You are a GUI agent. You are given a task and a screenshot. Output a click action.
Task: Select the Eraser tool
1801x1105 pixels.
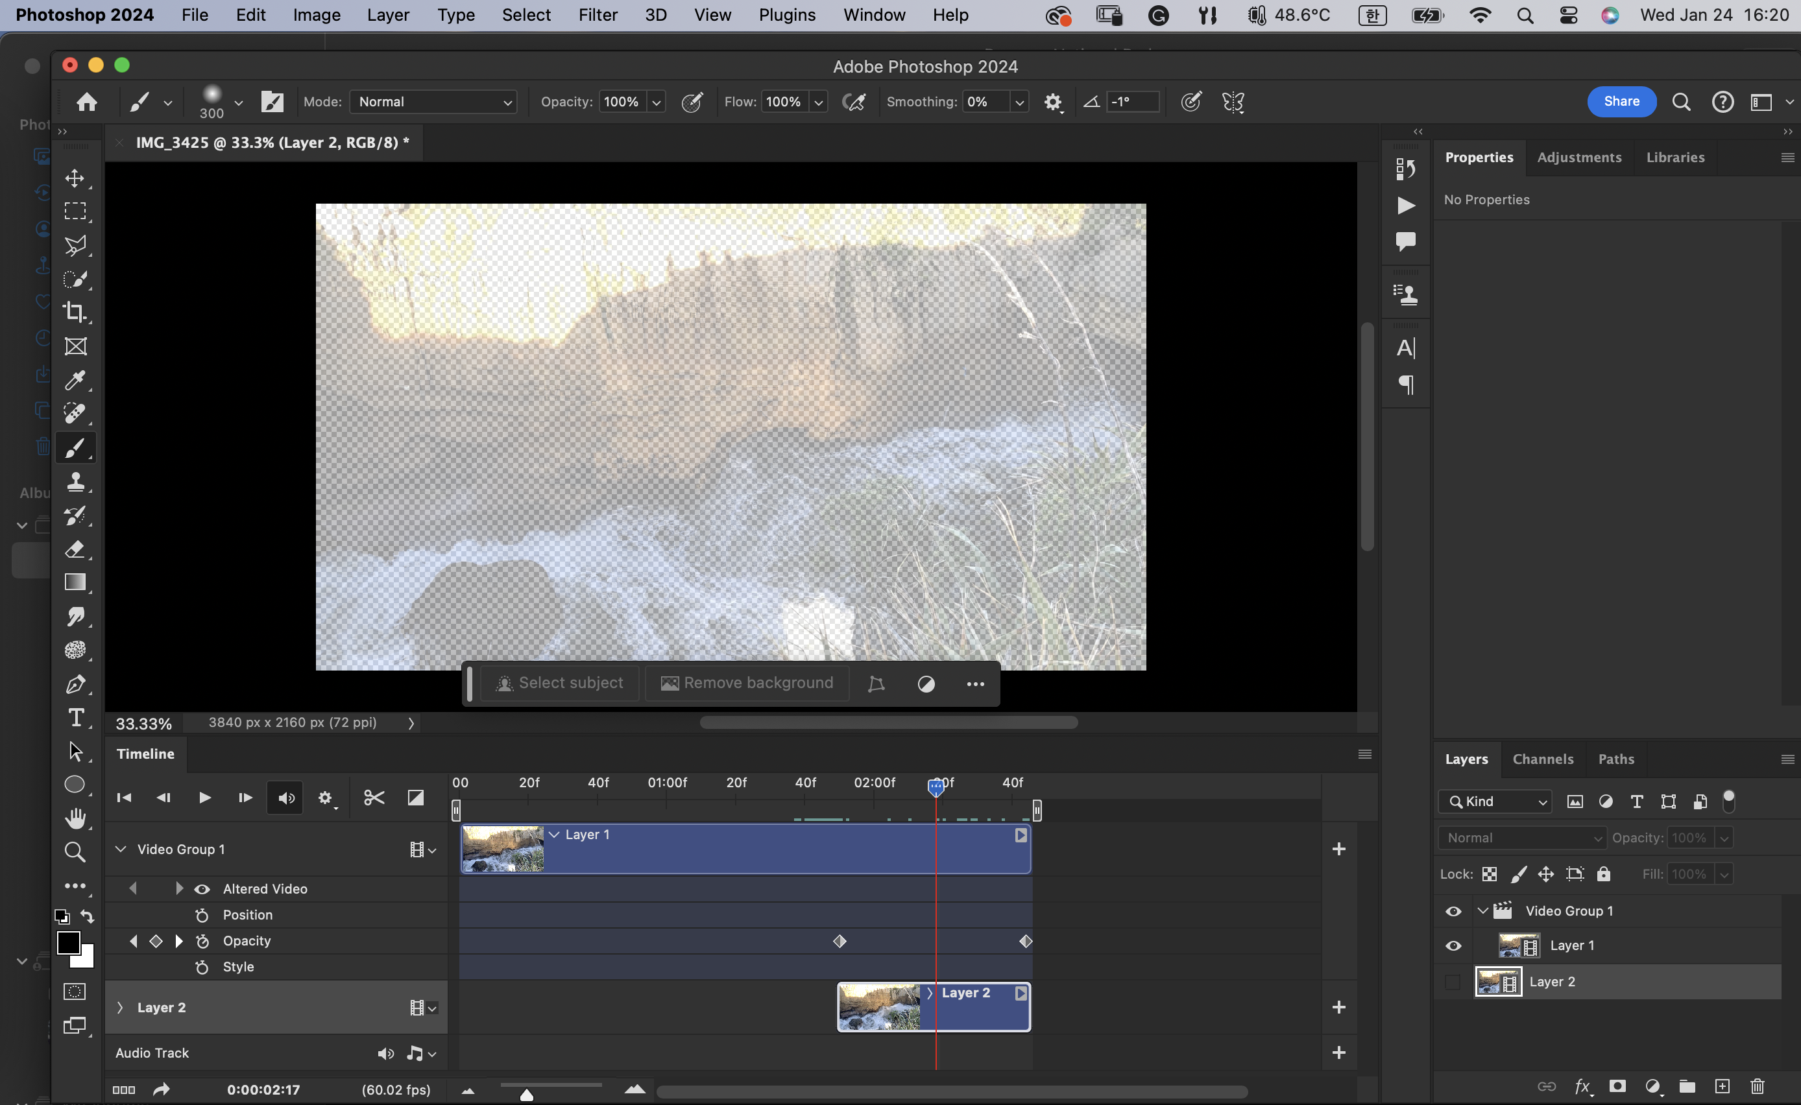pos(75,549)
